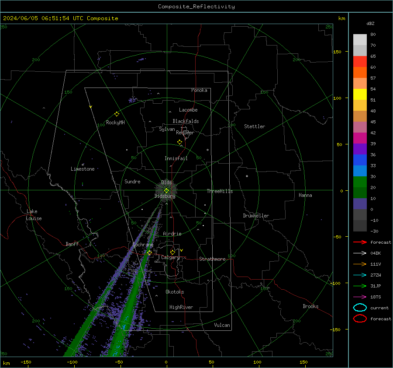Click the red forecast arrow in the legend
Image resolution: width=393 pixels, height=368 pixels.
(x=360, y=242)
